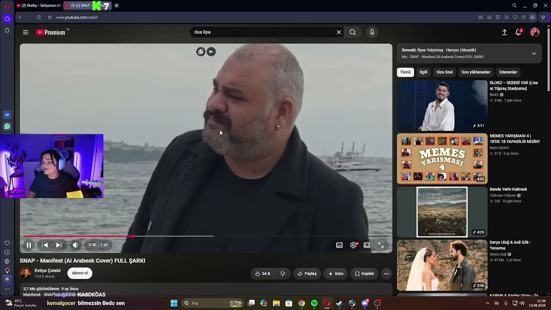Pause the playing video

[x=29, y=245]
